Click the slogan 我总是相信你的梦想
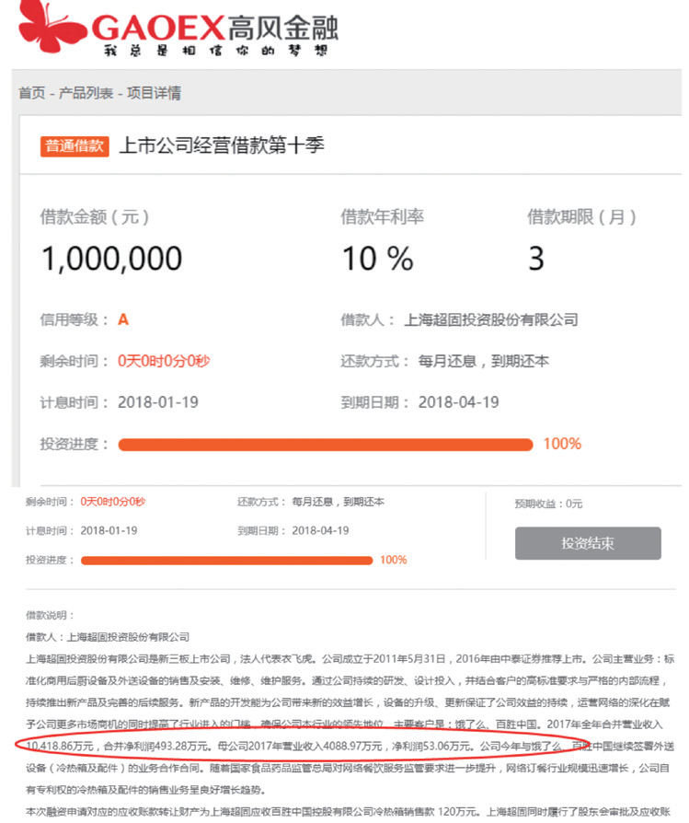The image size is (689, 823). [x=215, y=51]
